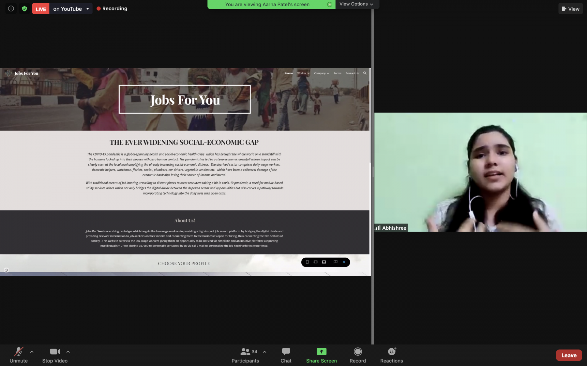
Task: Open the live on YouTube dropdown
Action: 88,9
